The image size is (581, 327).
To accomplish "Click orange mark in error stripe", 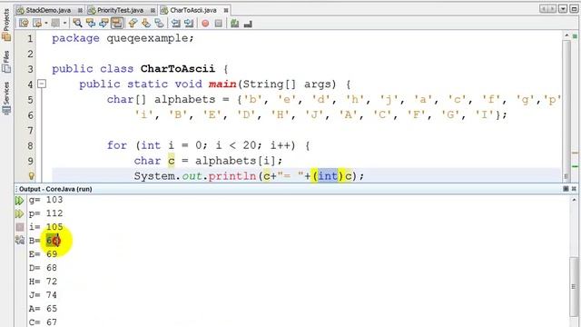I will pyautogui.click(x=575, y=153).
